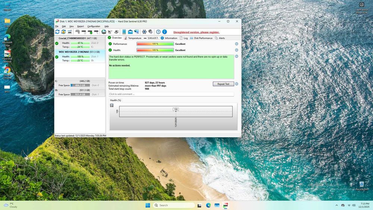Click Learn about this picture icon

(361, 8)
